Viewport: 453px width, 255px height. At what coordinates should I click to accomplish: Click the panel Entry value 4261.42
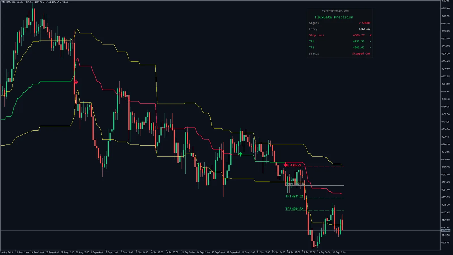point(364,29)
